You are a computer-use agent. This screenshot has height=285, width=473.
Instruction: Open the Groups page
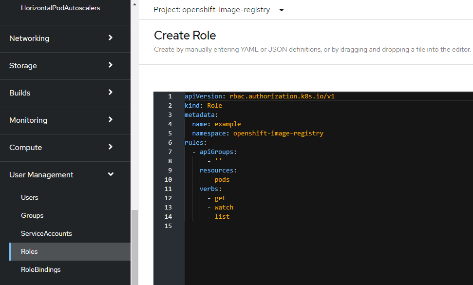tap(32, 215)
